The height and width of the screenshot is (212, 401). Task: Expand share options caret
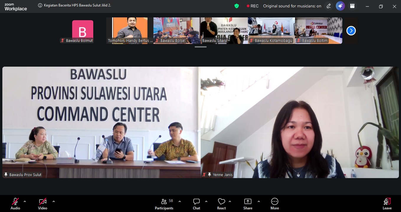pyautogui.click(x=259, y=201)
